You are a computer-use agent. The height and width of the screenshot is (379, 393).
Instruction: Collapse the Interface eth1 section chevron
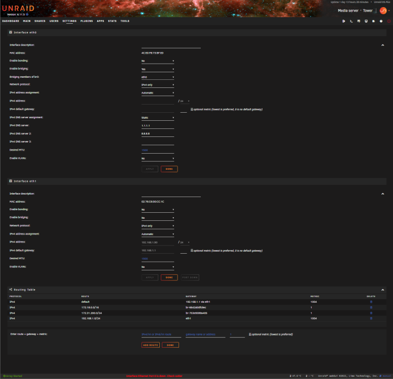[383, 194]
